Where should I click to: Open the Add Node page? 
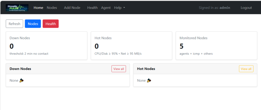(x=72, y=8)
